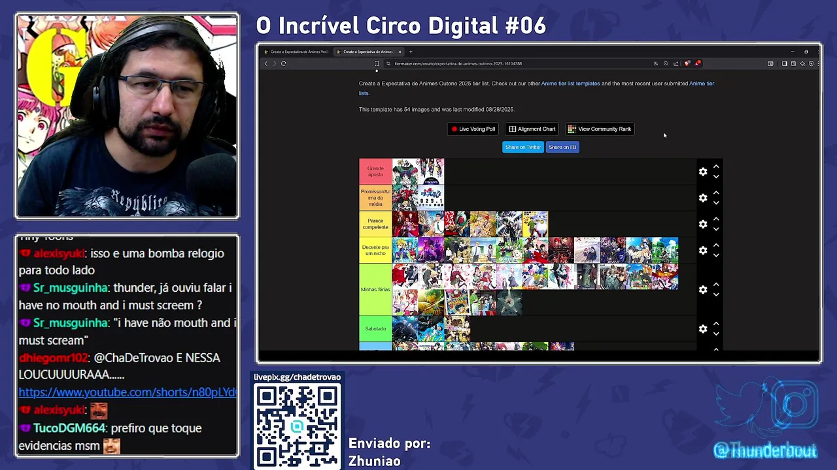
Task: Click the streamer webcam feed
Action: click(128, 116)
